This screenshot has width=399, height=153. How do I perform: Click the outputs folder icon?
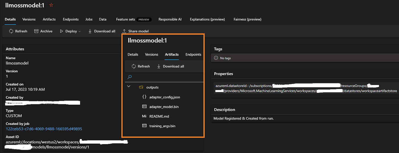141,87
